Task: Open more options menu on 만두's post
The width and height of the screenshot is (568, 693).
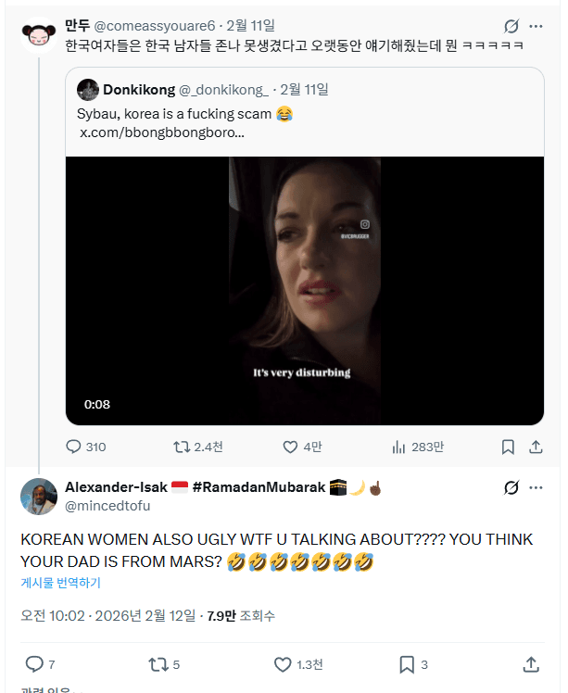Action: 536,26
